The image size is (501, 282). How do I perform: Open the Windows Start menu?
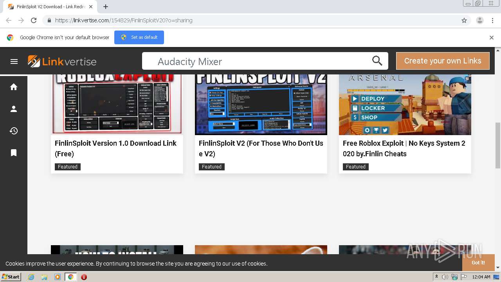11,277
